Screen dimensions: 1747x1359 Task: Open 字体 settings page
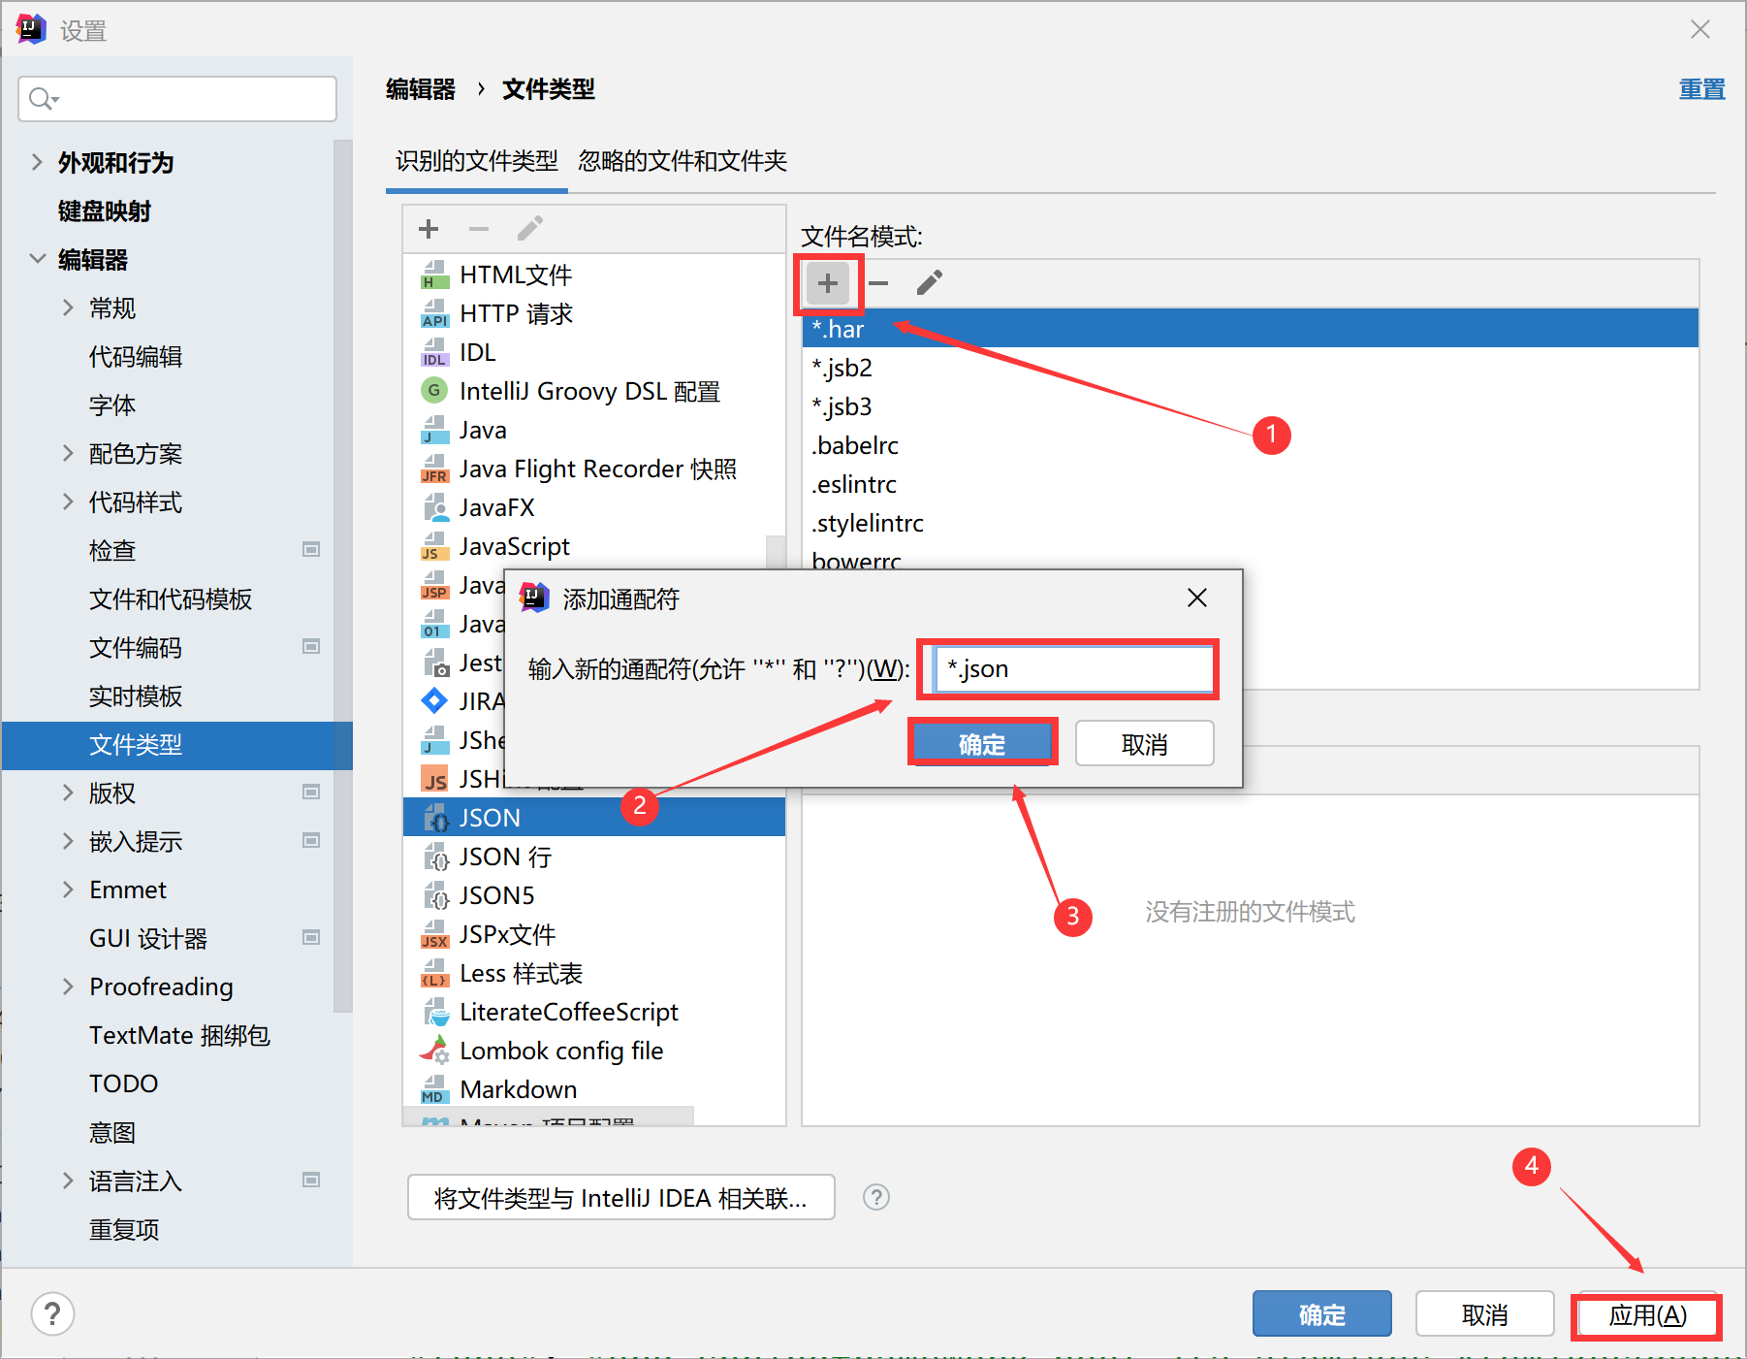tap(112, 405)
